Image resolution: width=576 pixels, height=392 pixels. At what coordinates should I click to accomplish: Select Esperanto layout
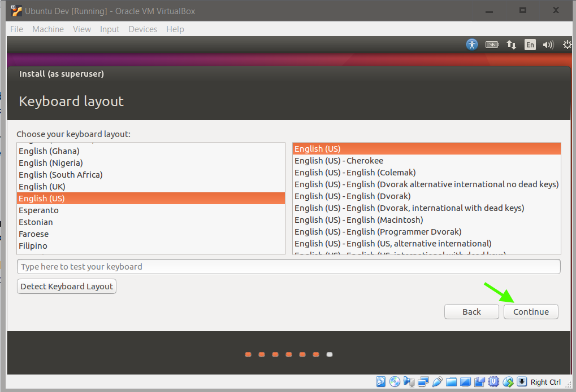tap(151, 210)
